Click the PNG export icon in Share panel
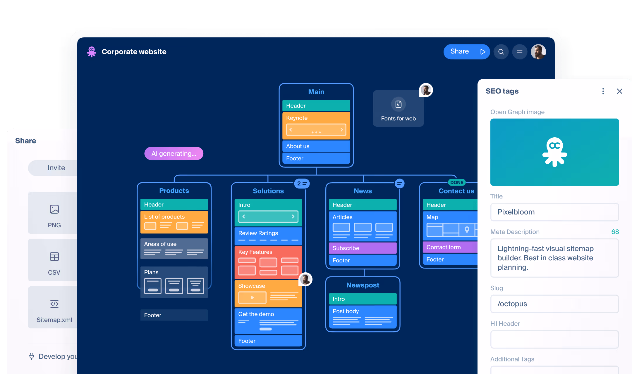Viewport: 632px width, 374px height. pyautogui.click(x=54, y=209)
